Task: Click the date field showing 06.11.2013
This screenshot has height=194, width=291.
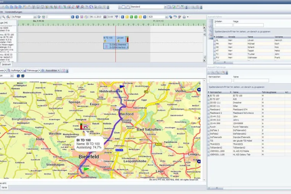Action: coord(96,17)
